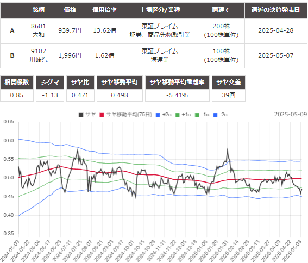Click the y-axis label 0.35
This screenshot has height=263, width=308.
click(9, 234)
